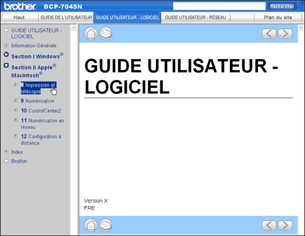Expand 8 Impression et télécopie node
This screenshot has width=305, height=236.
click(16, 84)
